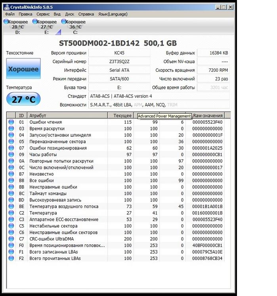This screenshot has height=296, width=277.
Task: Click status icon for 0C Число включений/отключений
Action: coord(11,168)
